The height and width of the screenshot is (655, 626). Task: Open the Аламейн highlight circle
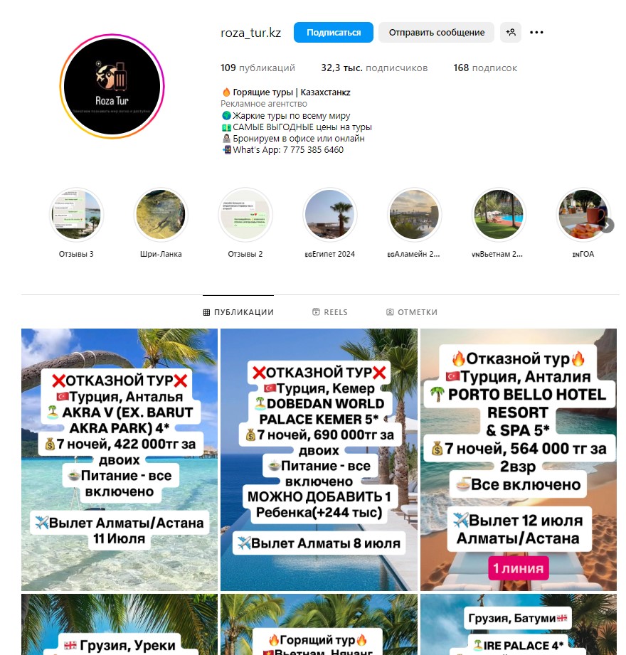414,215
